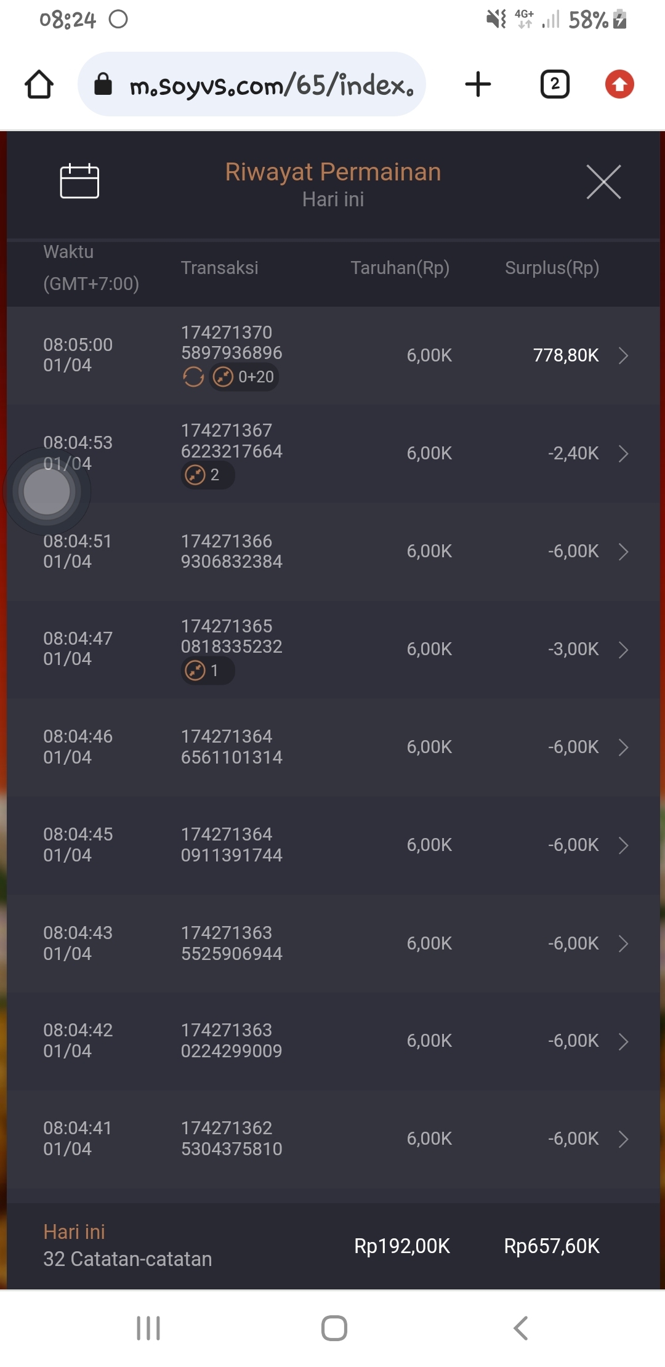
Task: Click the 0+20 scatter badge
Action: pos(244,377)
